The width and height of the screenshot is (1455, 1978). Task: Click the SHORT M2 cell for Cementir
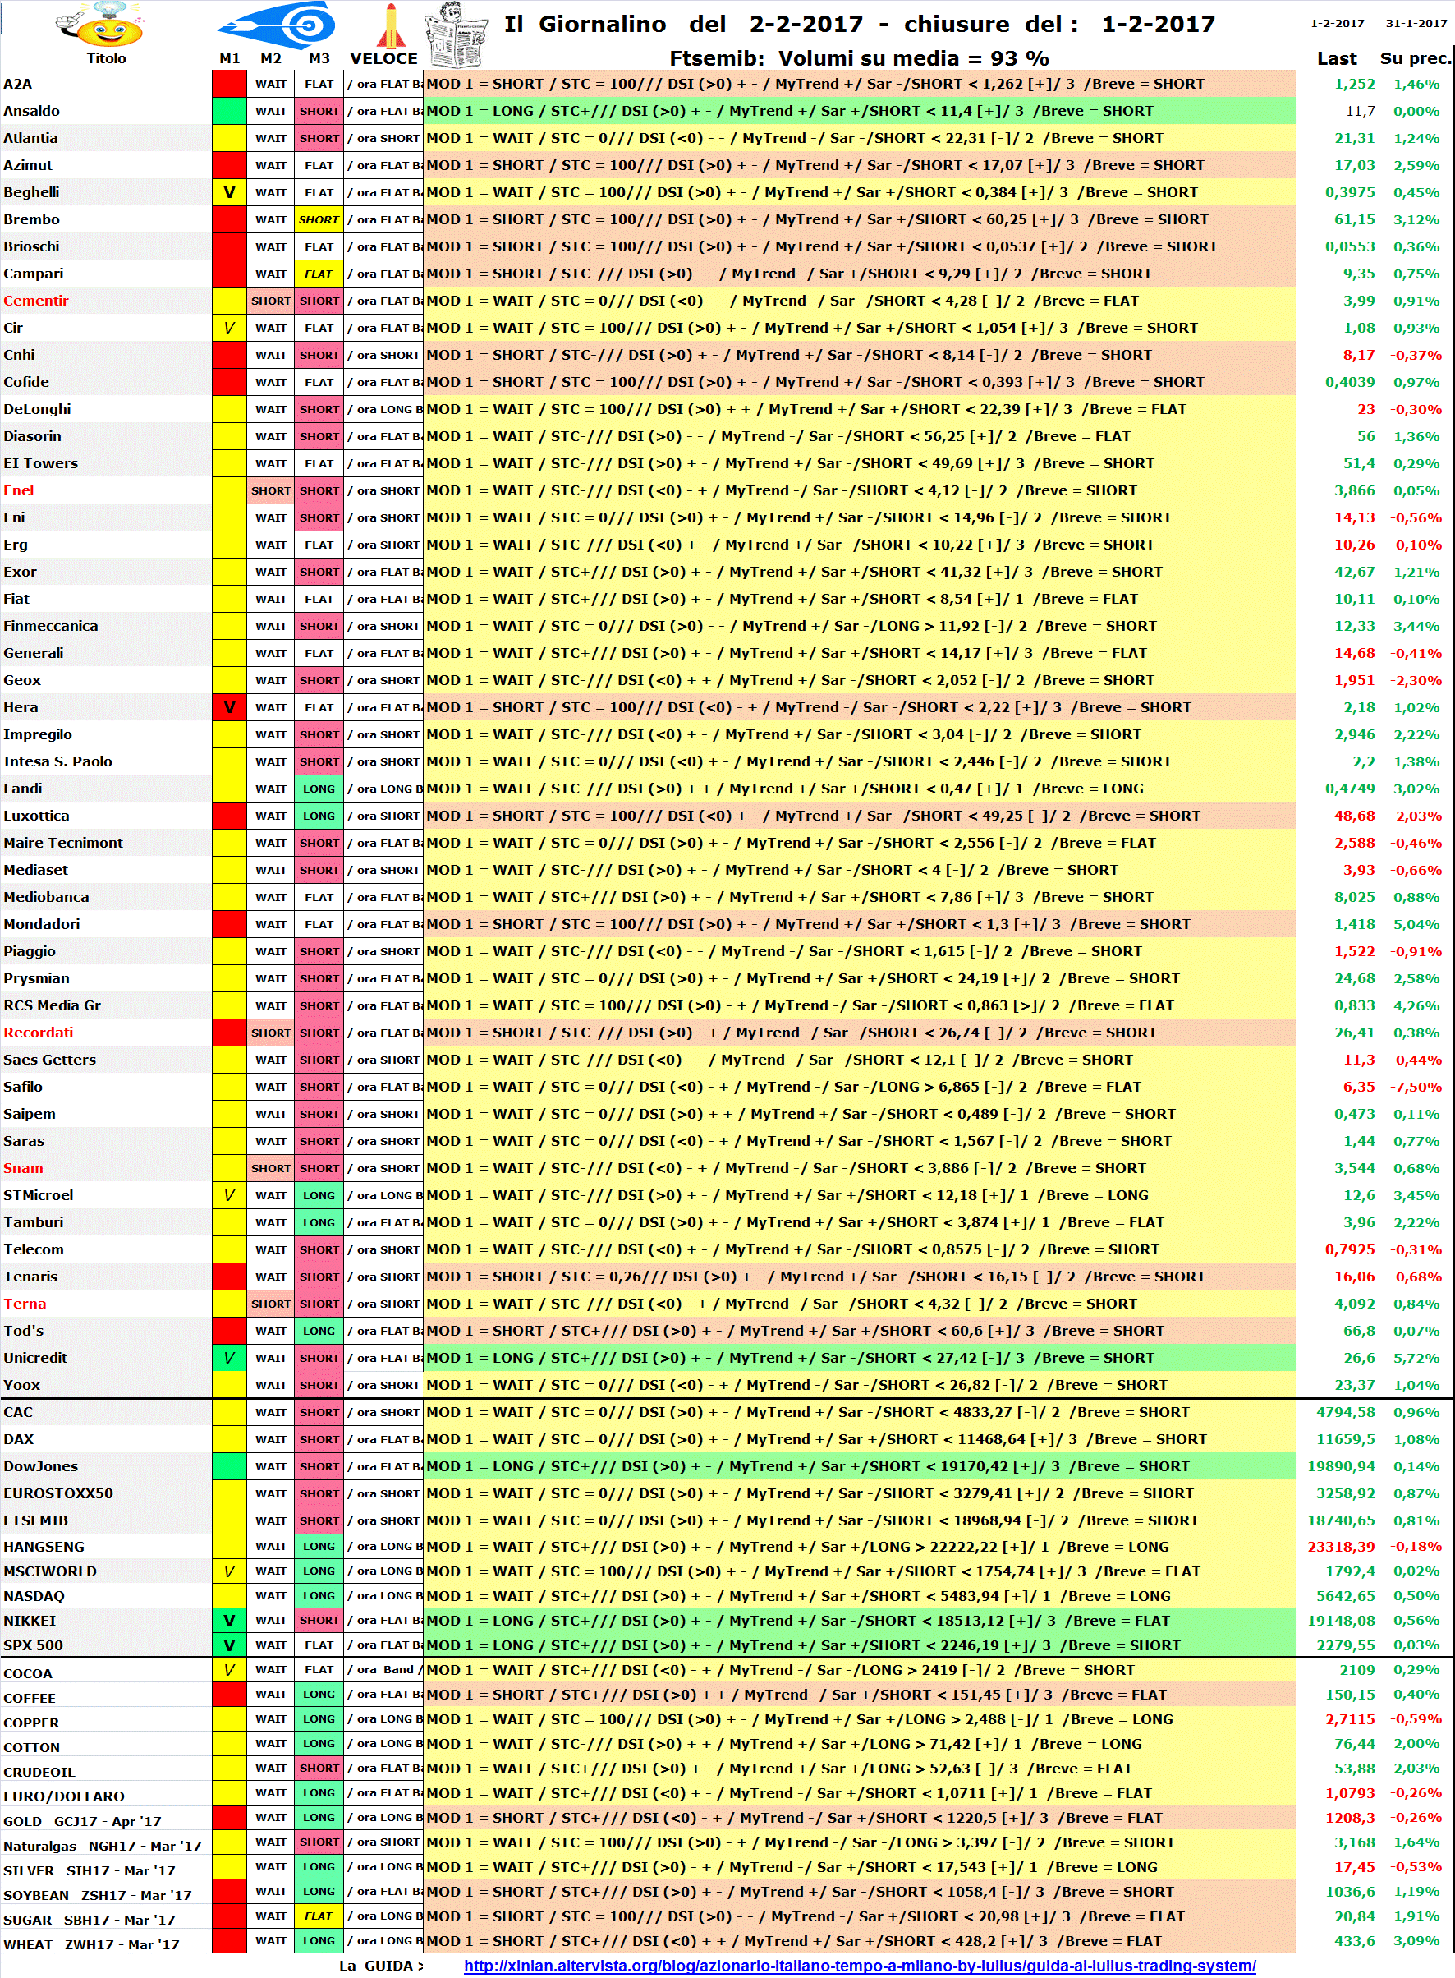tap(270, 301)
